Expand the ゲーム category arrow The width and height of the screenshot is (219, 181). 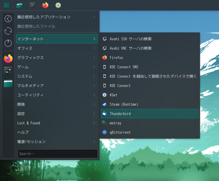pos(94,67)
